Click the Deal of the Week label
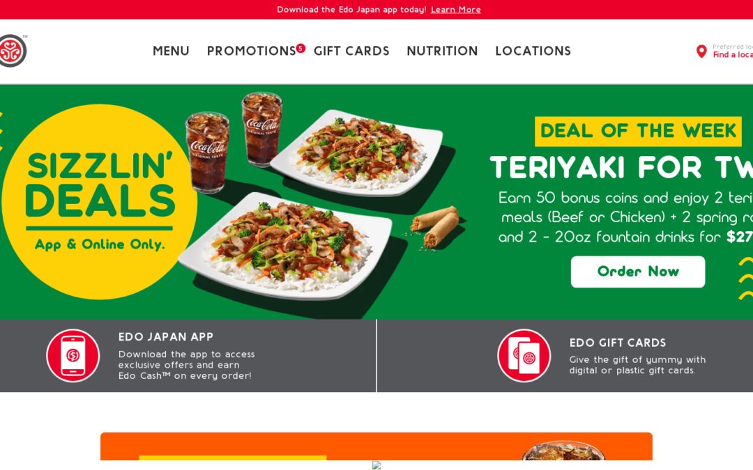Image resolution: width=753 pixels, height=470 pixels. pyautogui.click(x=638, y=131)
